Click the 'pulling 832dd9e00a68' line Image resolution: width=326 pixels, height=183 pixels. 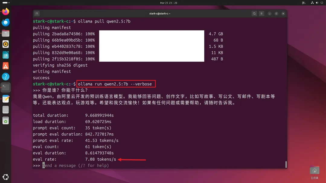[64, 53]
